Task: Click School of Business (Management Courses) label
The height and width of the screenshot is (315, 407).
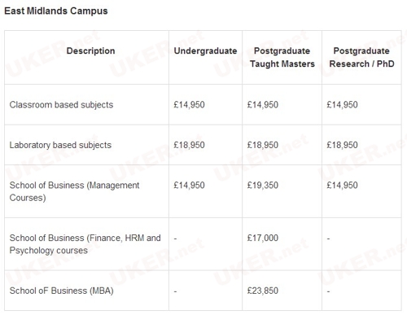Action: coord(74,191)
